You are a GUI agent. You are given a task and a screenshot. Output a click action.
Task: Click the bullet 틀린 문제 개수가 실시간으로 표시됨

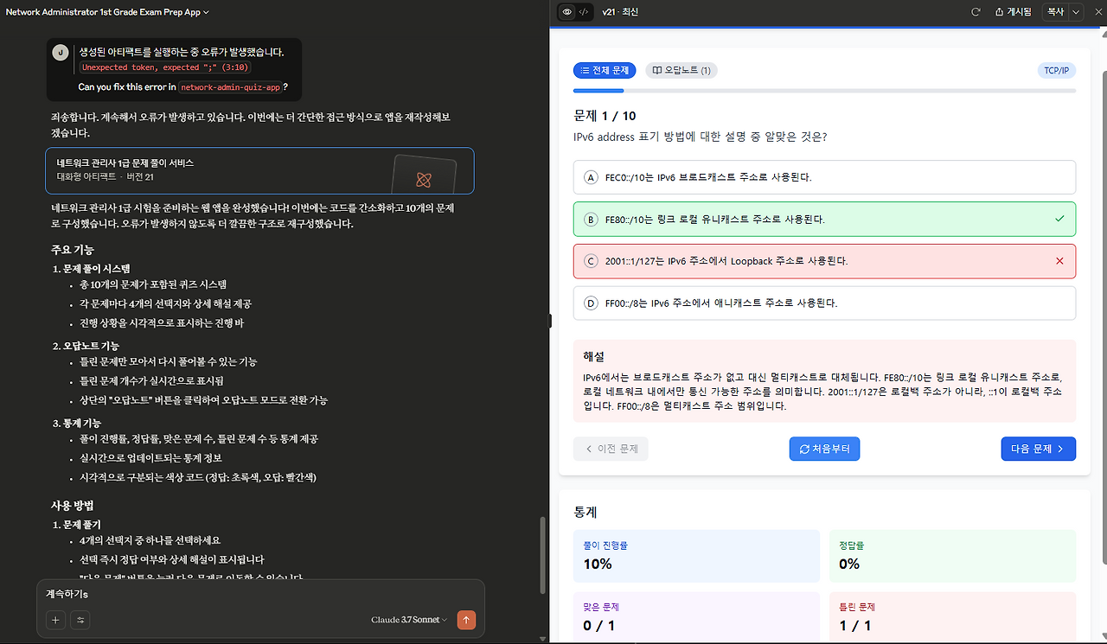152,380
